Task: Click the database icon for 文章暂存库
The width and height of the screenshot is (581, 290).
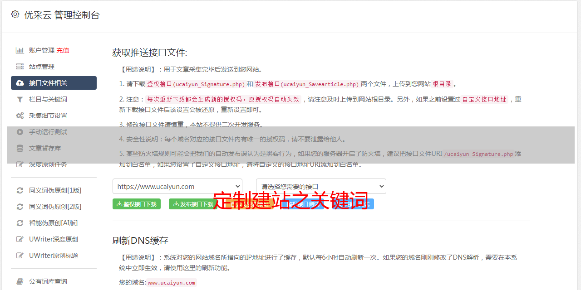Action: [x=20, y=148]
